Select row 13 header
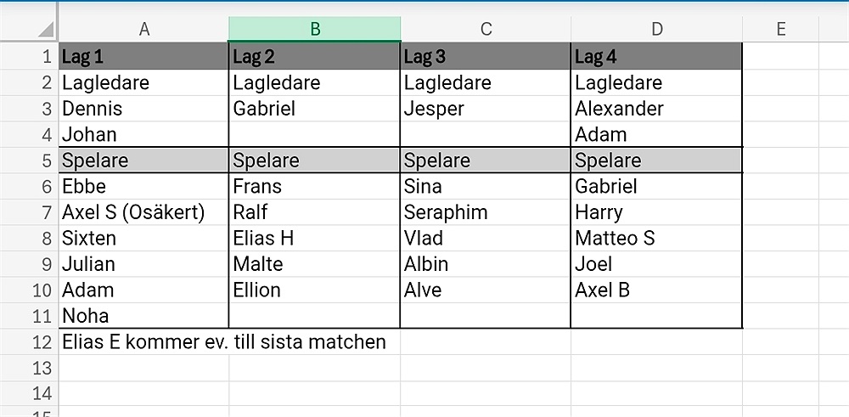Viewport: 849px width, 417px height. click(42, 368)
